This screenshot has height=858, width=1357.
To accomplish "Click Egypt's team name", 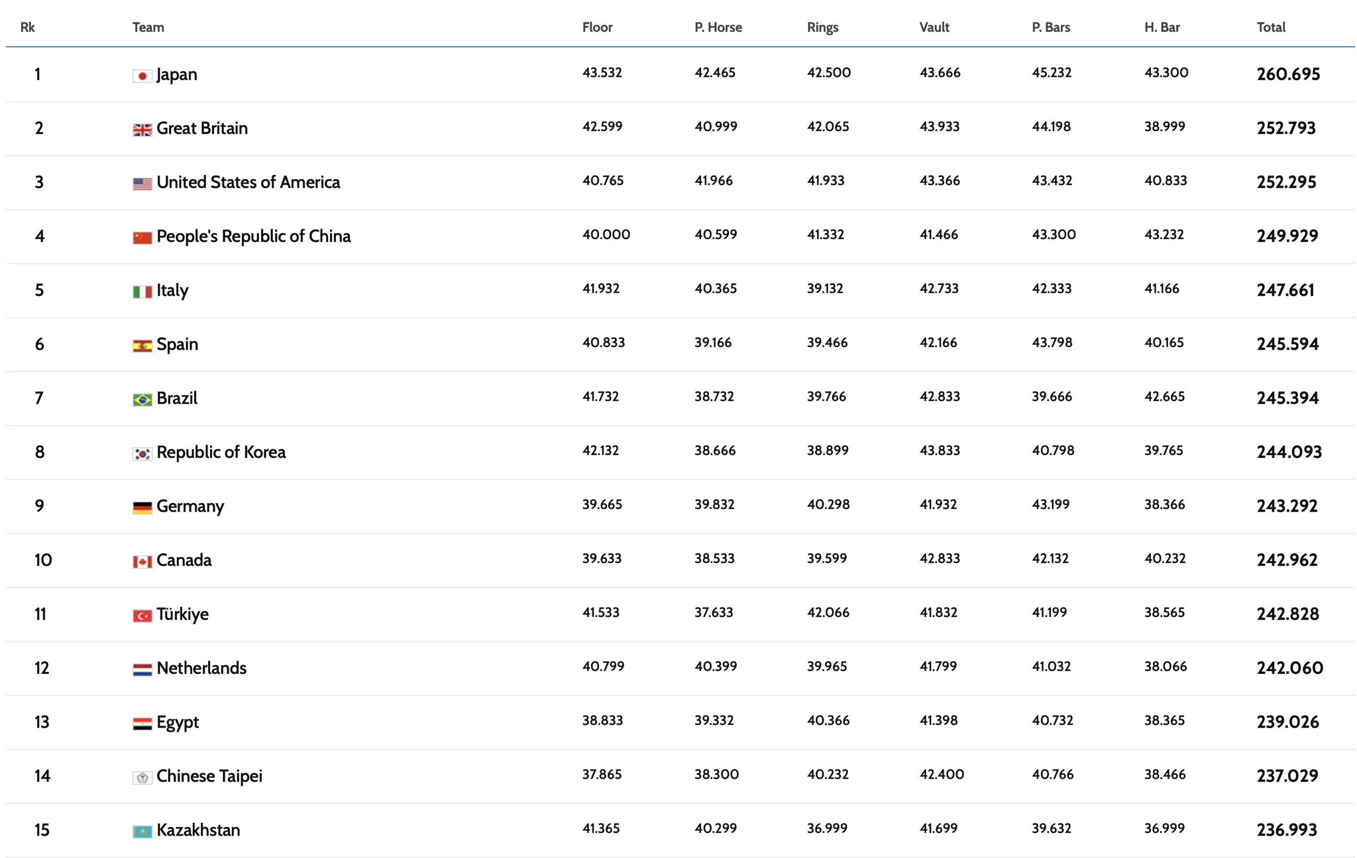I will click(x=178, y=722).
